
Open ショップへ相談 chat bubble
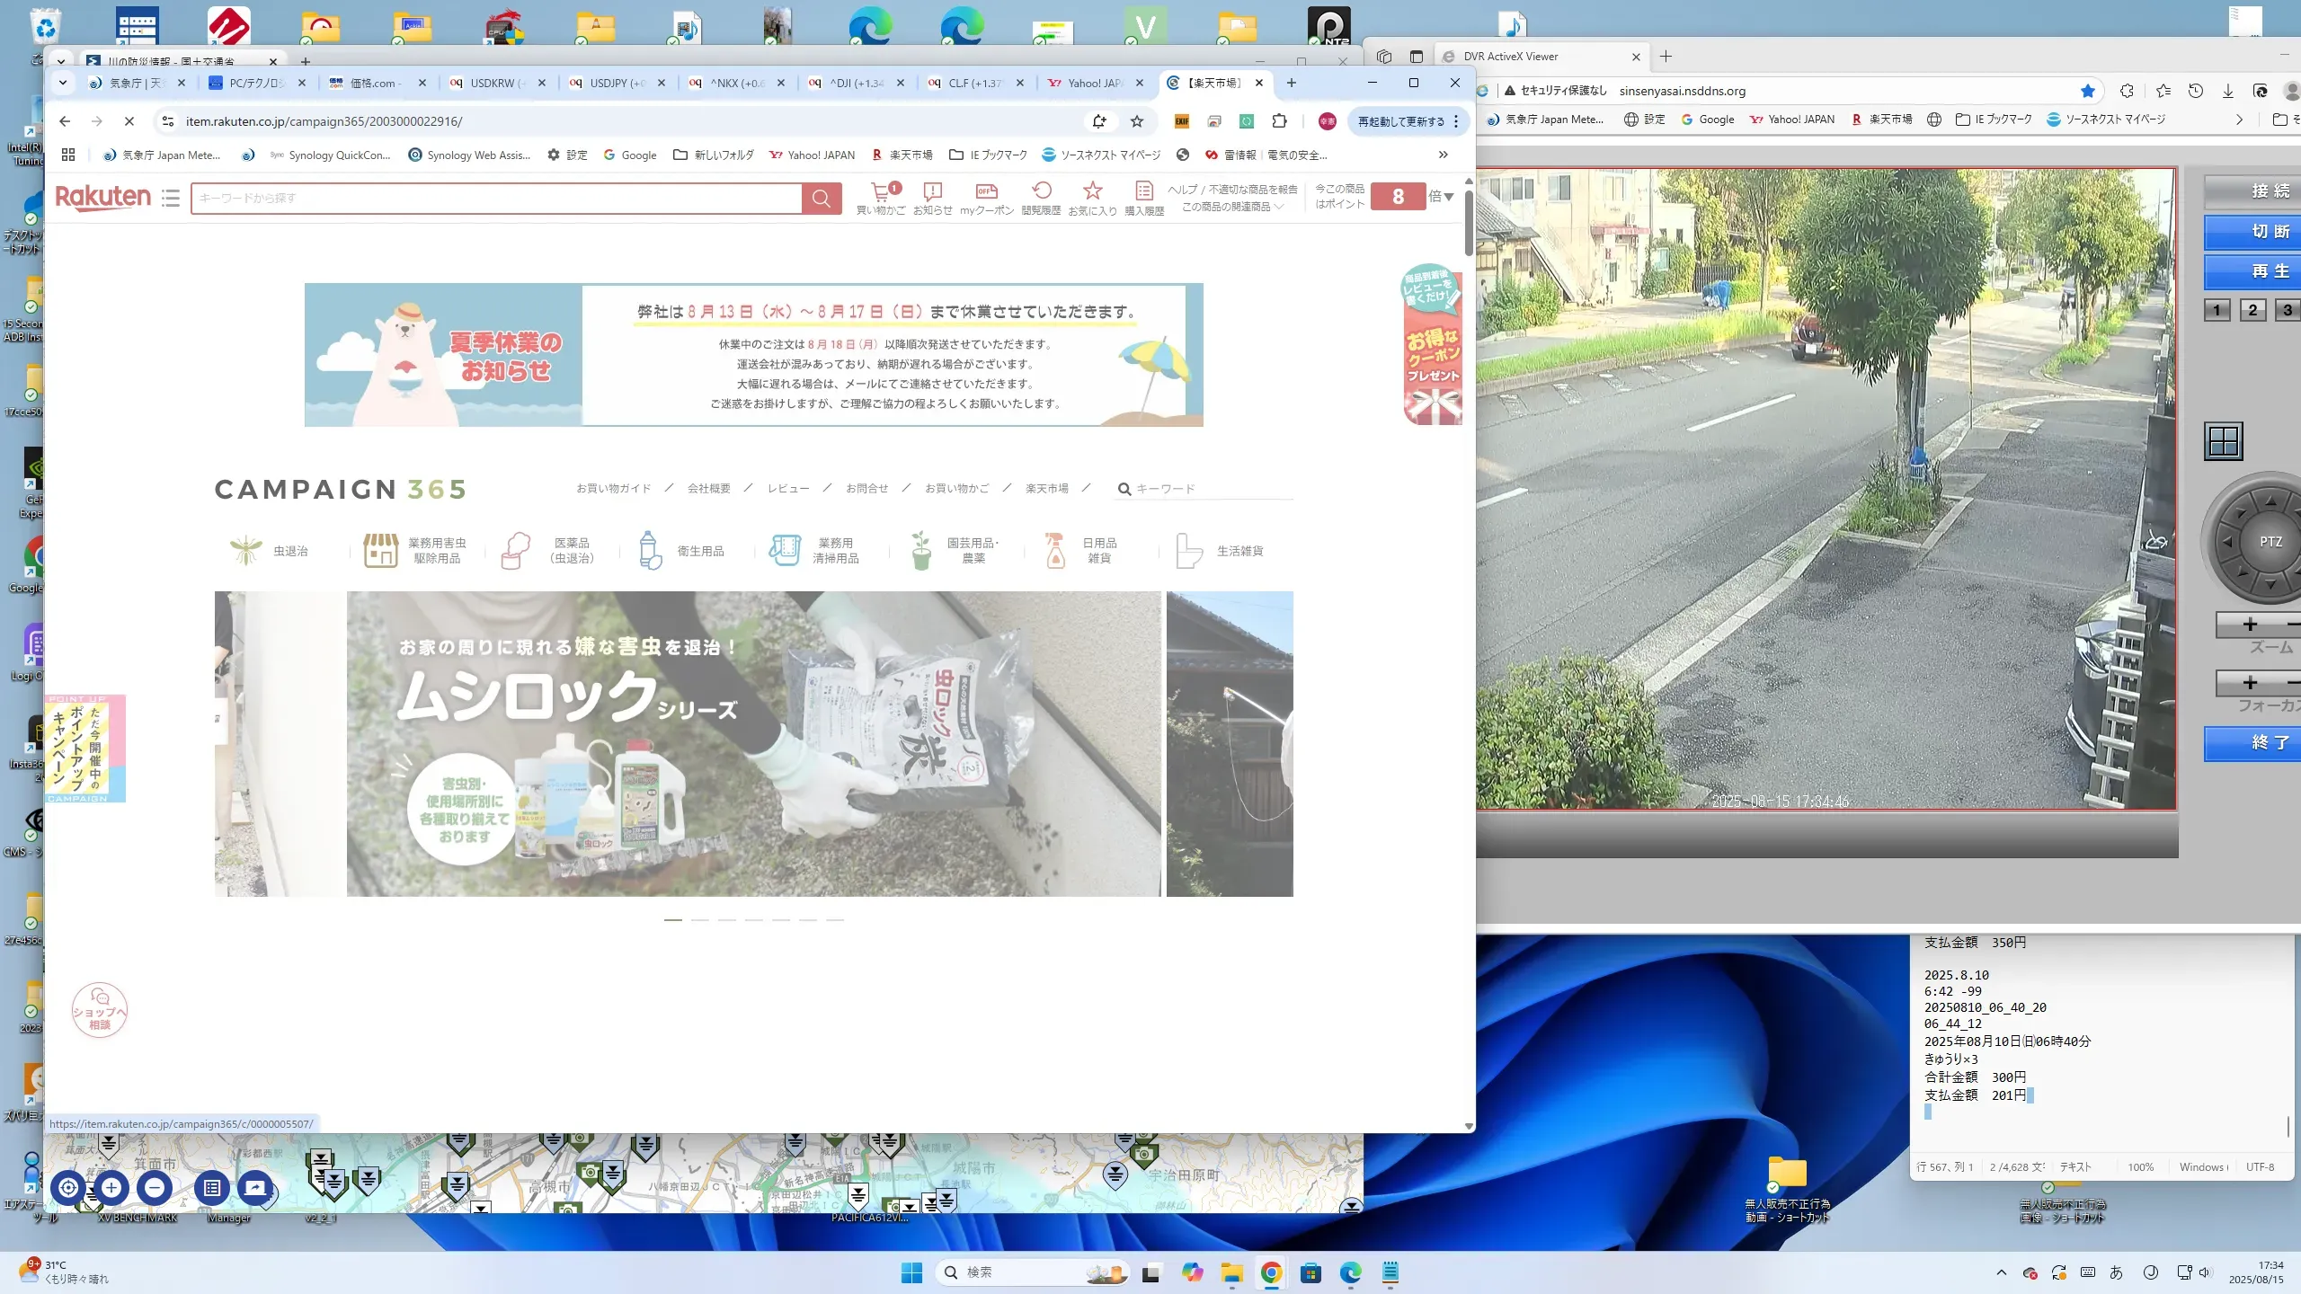coord(99,1010)
